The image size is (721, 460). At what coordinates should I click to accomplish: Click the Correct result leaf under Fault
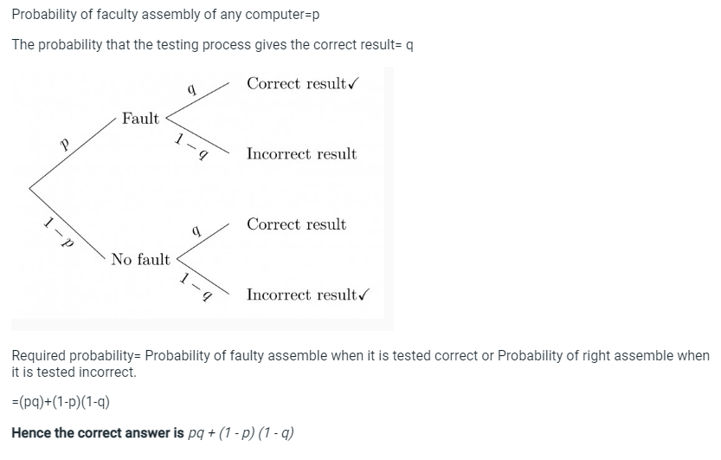[x=295, y=84]
